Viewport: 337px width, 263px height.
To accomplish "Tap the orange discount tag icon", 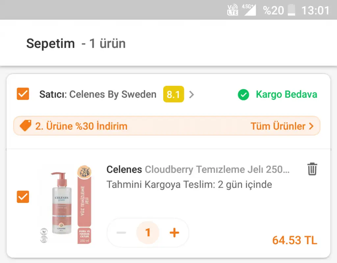I will pyautogui.click(x=25, y=126).
